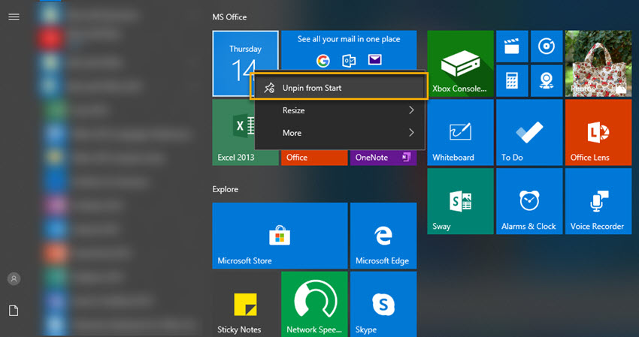Open the Xbox Console tile
The height and width of the screenshot is (337, 639).
pos(460,64)
